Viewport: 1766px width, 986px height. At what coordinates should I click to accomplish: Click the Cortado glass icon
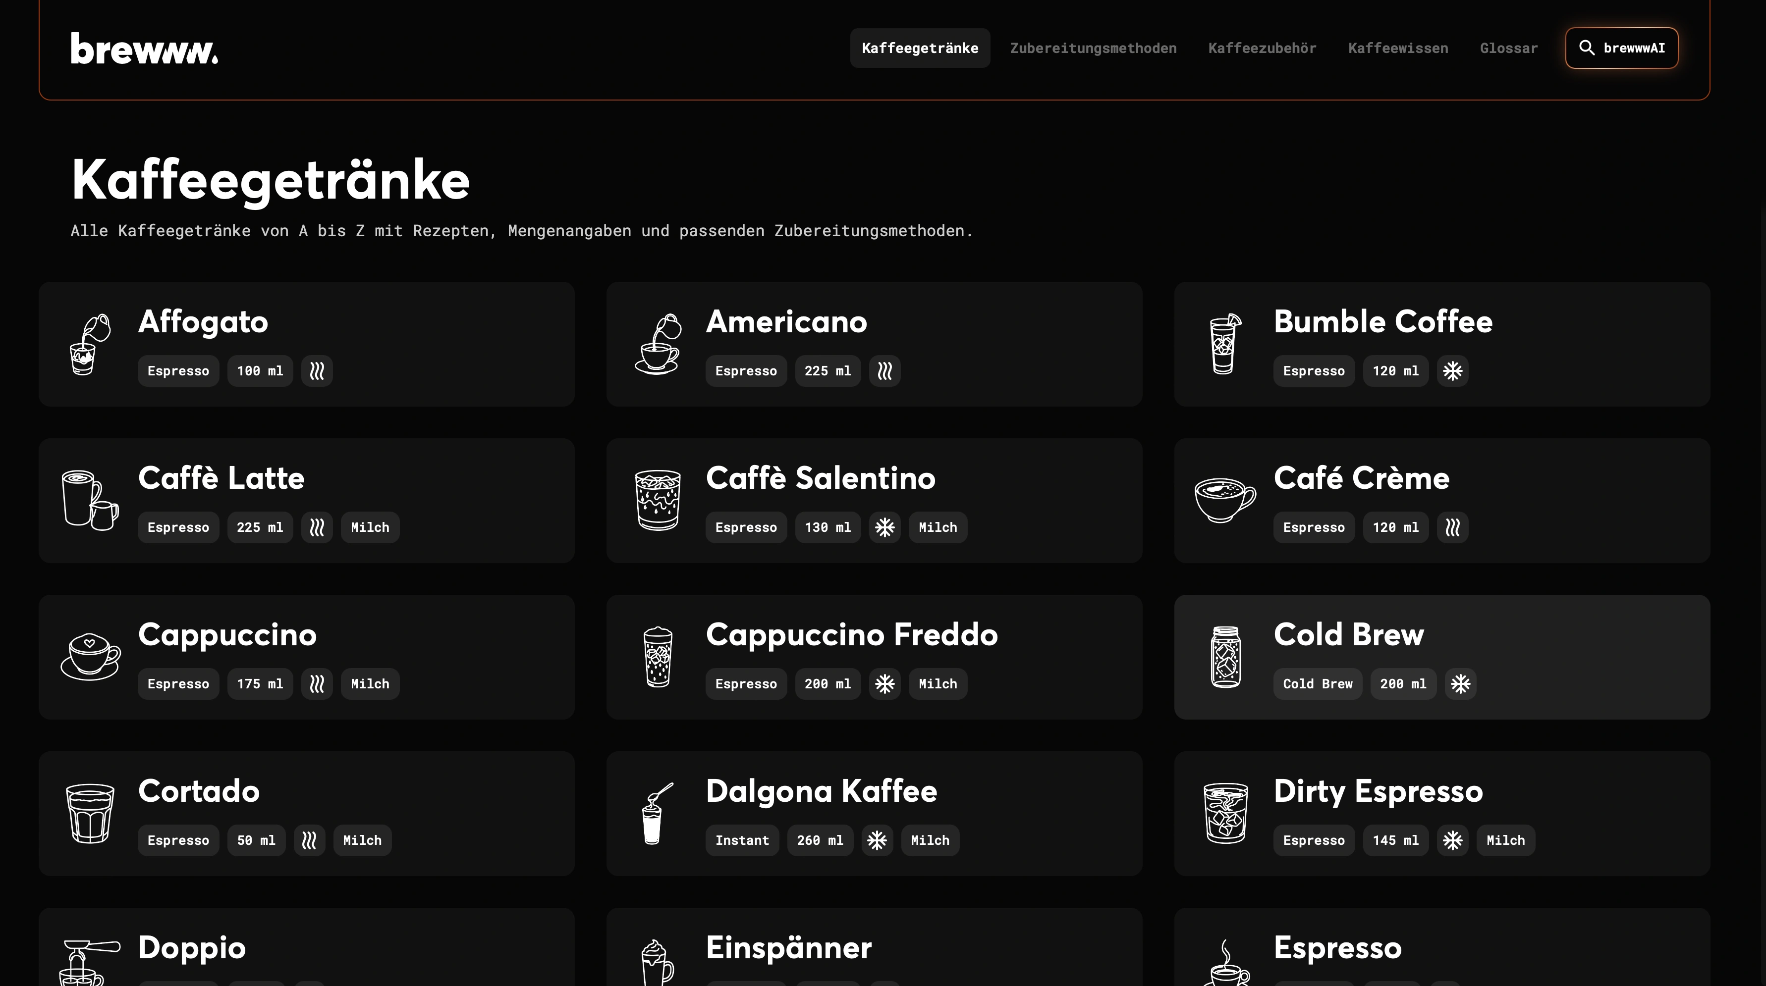90,813
